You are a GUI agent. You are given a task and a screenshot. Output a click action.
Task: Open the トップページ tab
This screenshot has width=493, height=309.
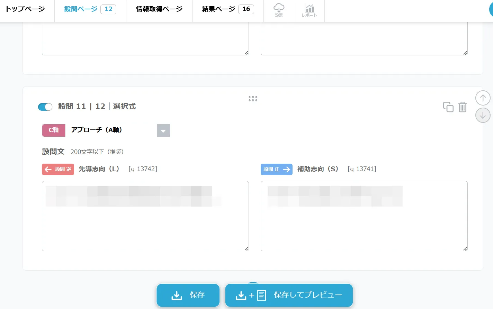click(x=25, y=9)
